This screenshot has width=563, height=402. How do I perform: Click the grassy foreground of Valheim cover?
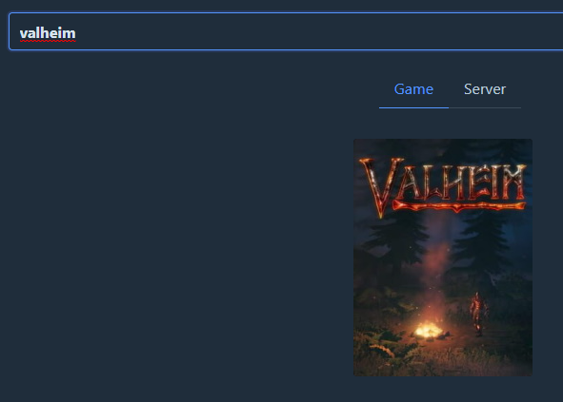tap(443, 358)
